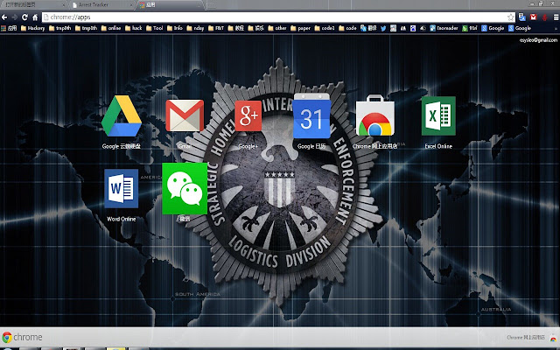Bookmark this page with the star icon
This screenshot has height=350, width=560.
pos(511,17)
